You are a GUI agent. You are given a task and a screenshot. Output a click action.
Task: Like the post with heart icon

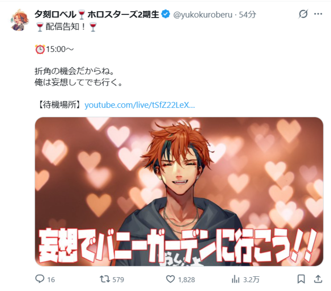click(x=170, y=279)
